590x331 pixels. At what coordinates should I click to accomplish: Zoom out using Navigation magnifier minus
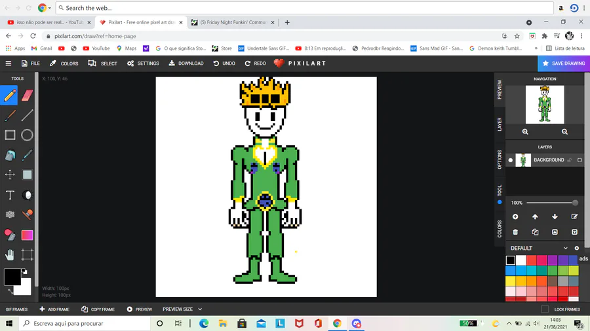pyautogui.click(x=564, y=131)
